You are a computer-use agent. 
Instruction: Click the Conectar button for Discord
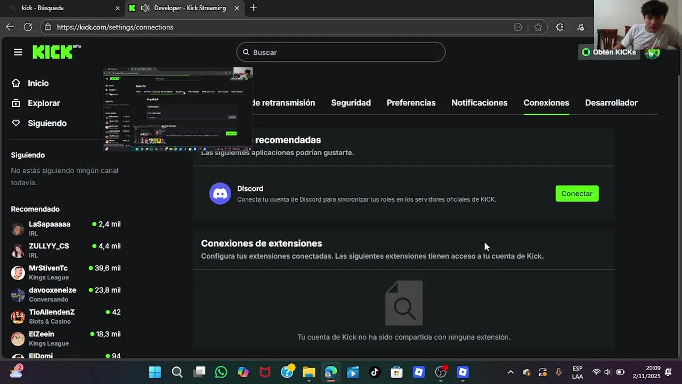pos(577,194)
